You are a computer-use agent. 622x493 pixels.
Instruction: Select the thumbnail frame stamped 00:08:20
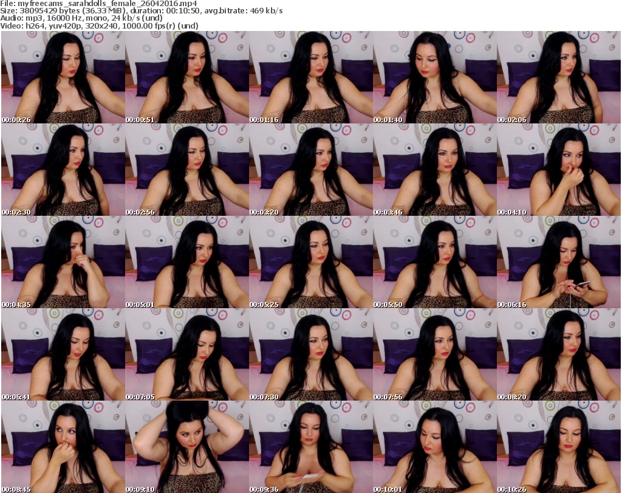(x=559, y=354)
